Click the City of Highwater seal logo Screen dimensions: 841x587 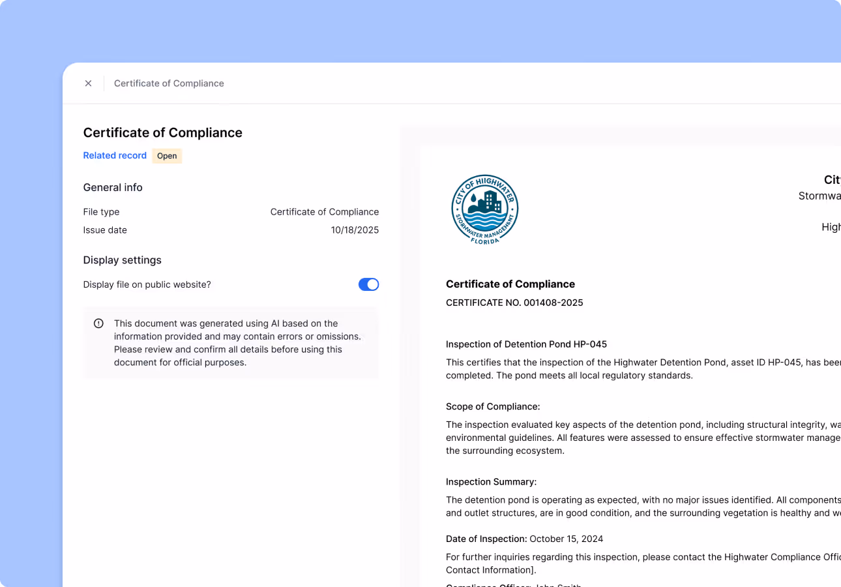(x=485, y=209)
